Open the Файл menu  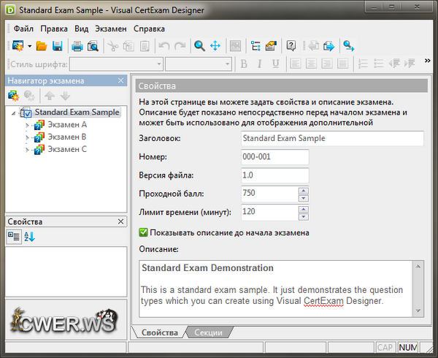pyautogui.click(x=23, y=28)
